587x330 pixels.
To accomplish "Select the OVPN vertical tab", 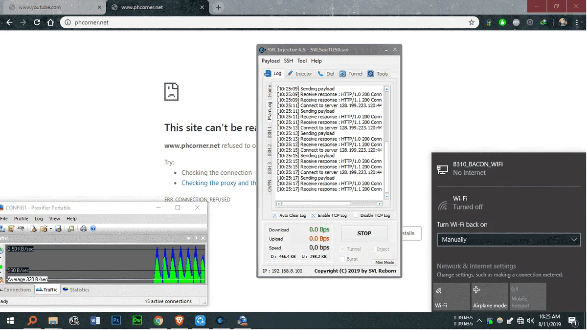I will (x=270, y=186).
